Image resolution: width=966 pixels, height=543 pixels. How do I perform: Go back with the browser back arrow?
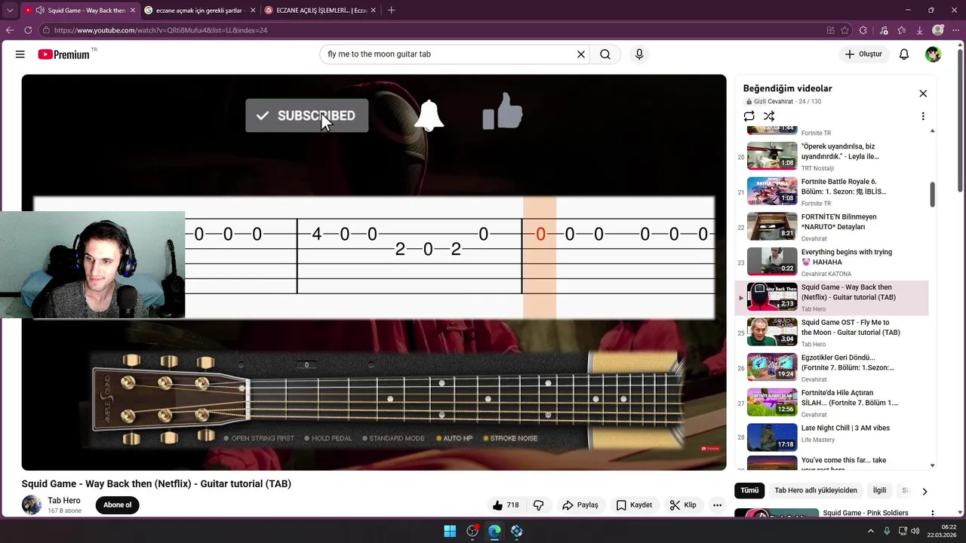click(x=10, y=30)
